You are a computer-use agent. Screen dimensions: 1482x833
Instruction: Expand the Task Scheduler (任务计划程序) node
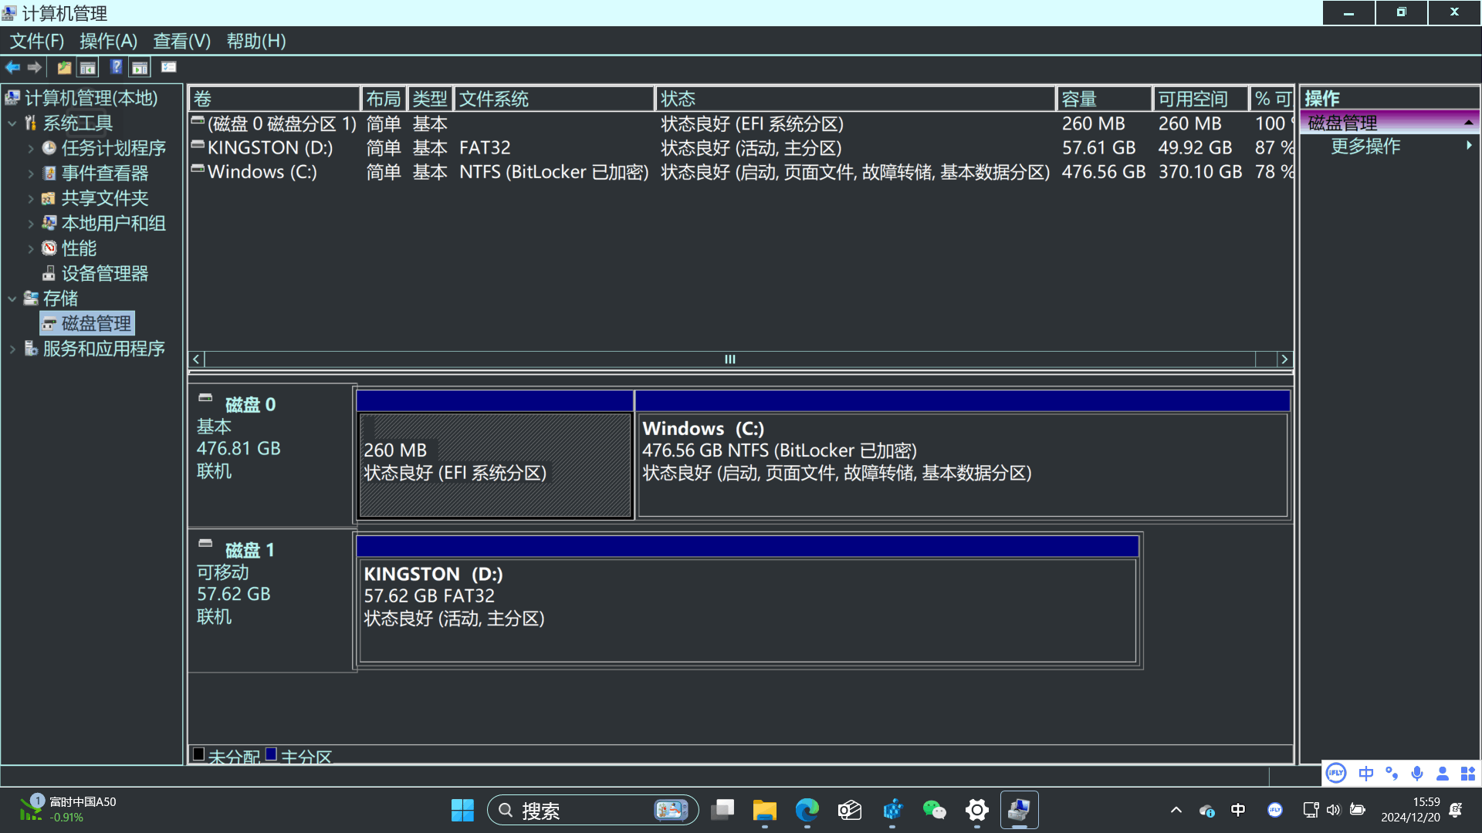(31, 149)
